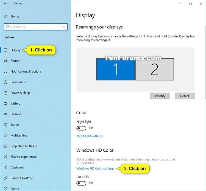Open Shared experiences settings

coord(24,157)
